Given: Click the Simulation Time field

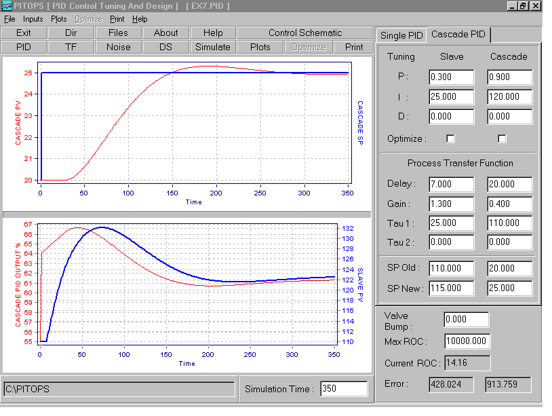Looking at the screenshot, I should click(x=344, y=389).
